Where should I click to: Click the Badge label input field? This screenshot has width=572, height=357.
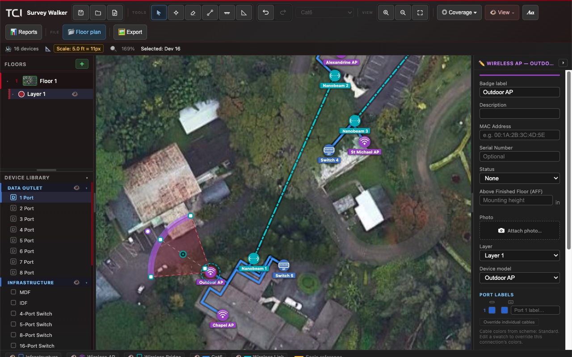click(519, 92)
